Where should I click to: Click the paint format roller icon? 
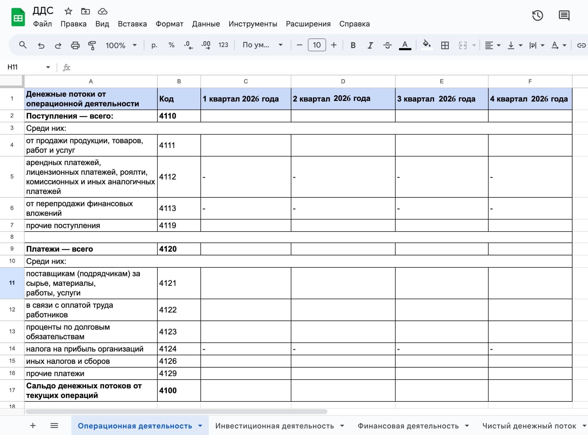(x=92, y=45)
